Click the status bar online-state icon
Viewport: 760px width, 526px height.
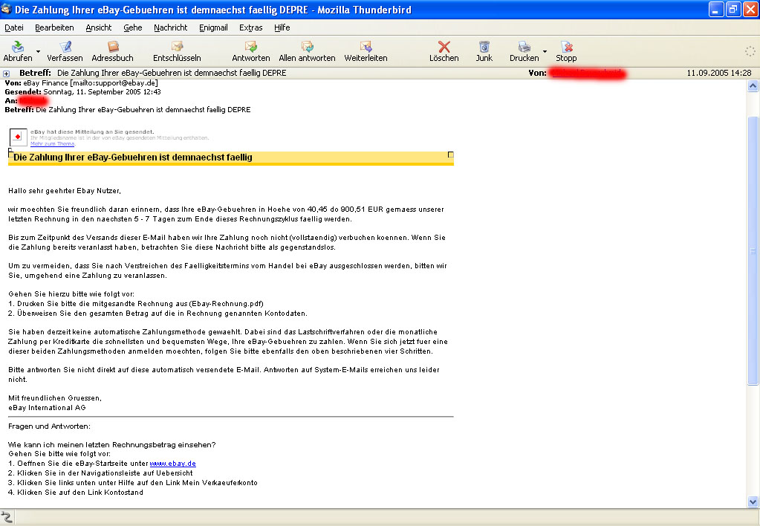coord(6,518)
